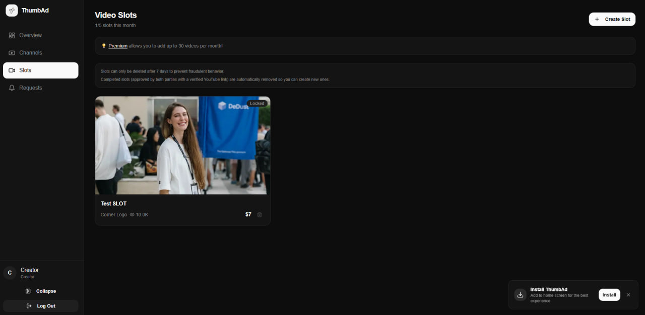Click the Creator avatar circle
This screenshot has height=315, width=645.
pyautogui.click(x=9, y=272)
